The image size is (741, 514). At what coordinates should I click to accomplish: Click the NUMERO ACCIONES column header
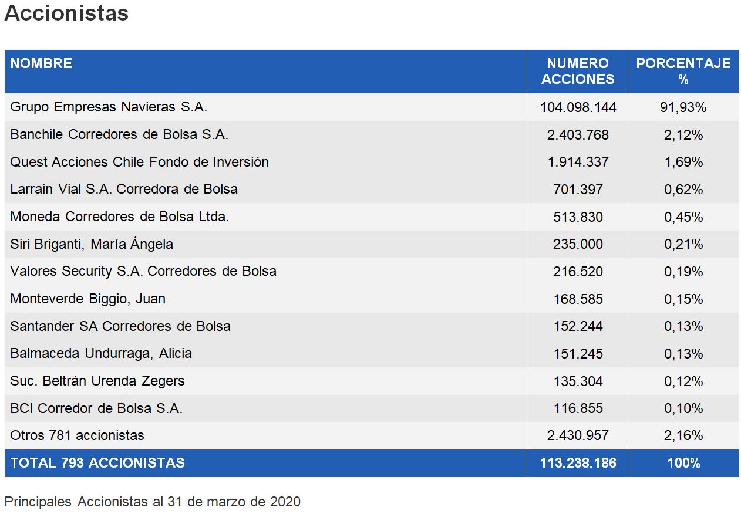(x=578, y=71)
